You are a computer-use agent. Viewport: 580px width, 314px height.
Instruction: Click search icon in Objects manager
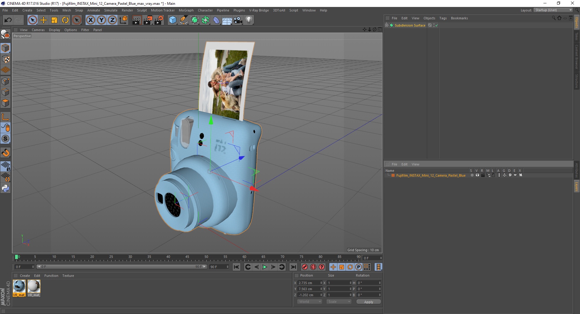coord(554,18)
